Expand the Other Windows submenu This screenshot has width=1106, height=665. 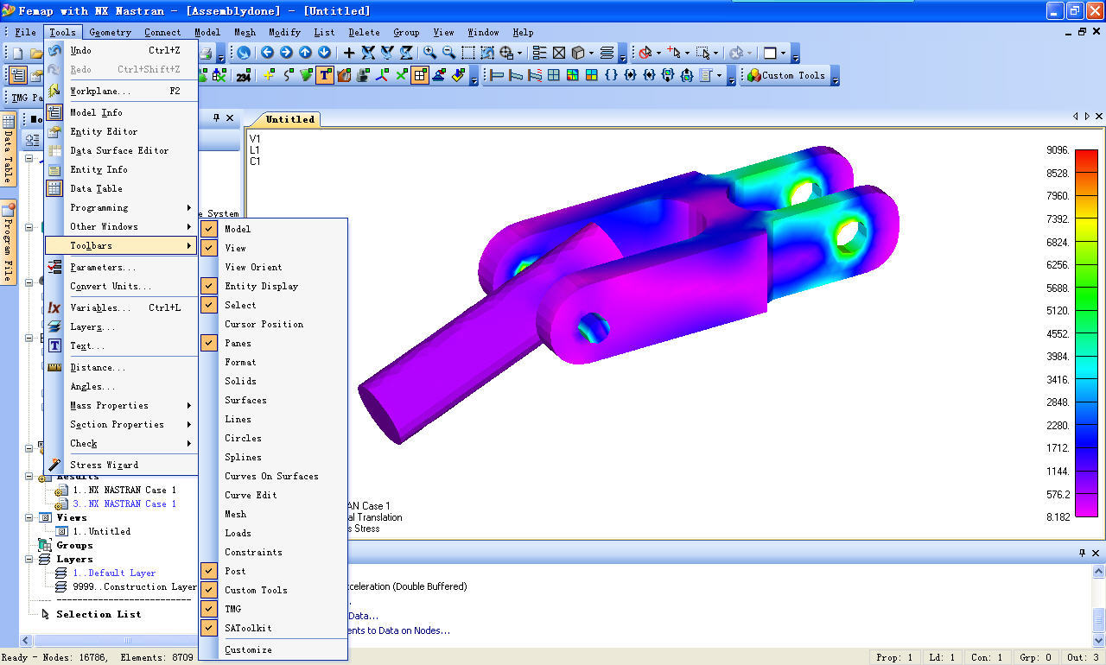(122, 226)
